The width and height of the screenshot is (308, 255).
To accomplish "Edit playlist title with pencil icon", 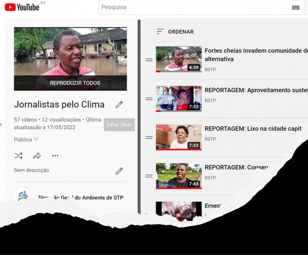I will coord(119,104).
